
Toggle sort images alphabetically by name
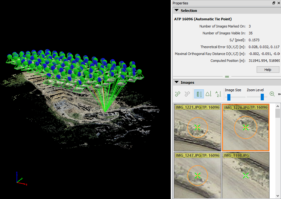pyautogui.click(x=218, y=94)
